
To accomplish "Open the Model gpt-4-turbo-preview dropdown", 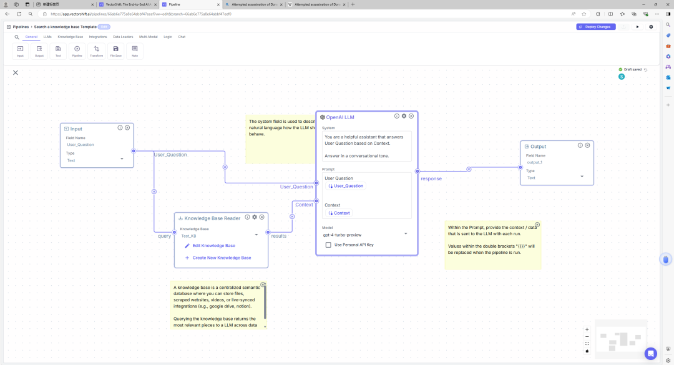I will (406, 234).
